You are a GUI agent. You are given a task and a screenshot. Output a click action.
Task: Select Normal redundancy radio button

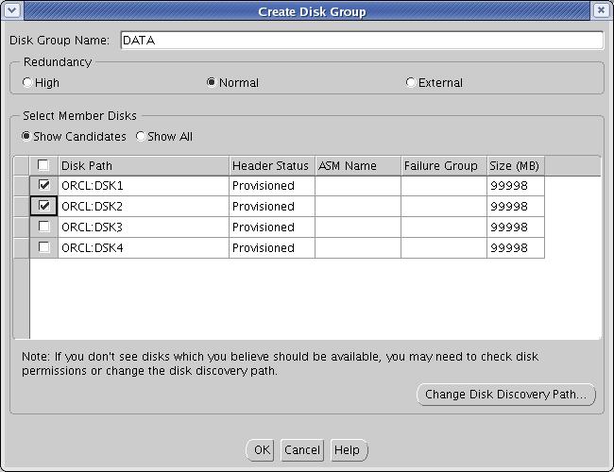211,83
